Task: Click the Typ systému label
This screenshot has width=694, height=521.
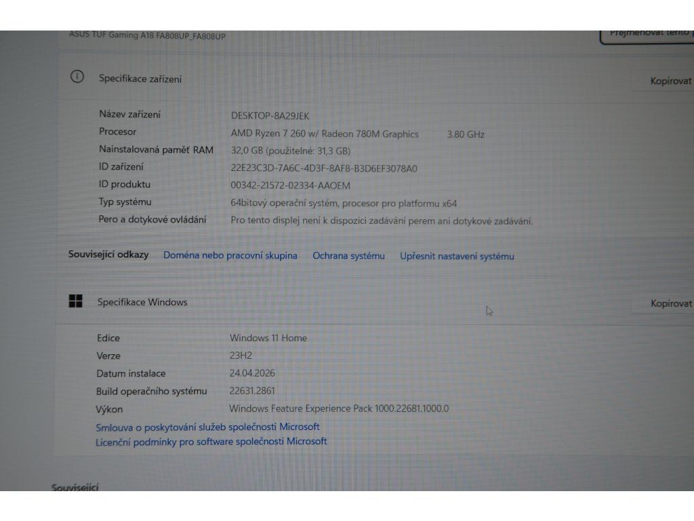Action: (125, 202)
